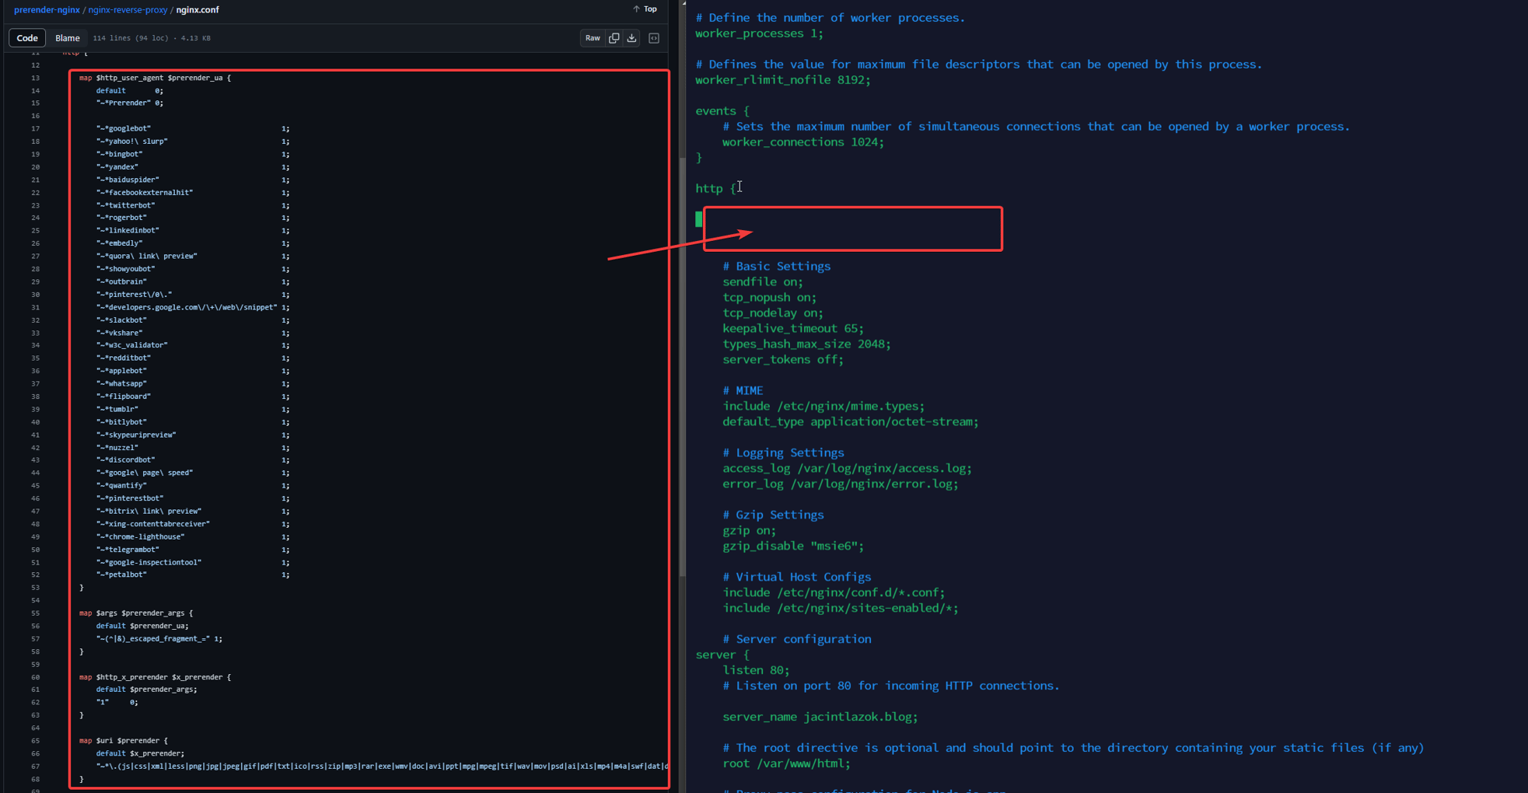Screen dimensions: 1528x793
Task: Select line number 30 in the gutter
Action: tap(36, 294)
